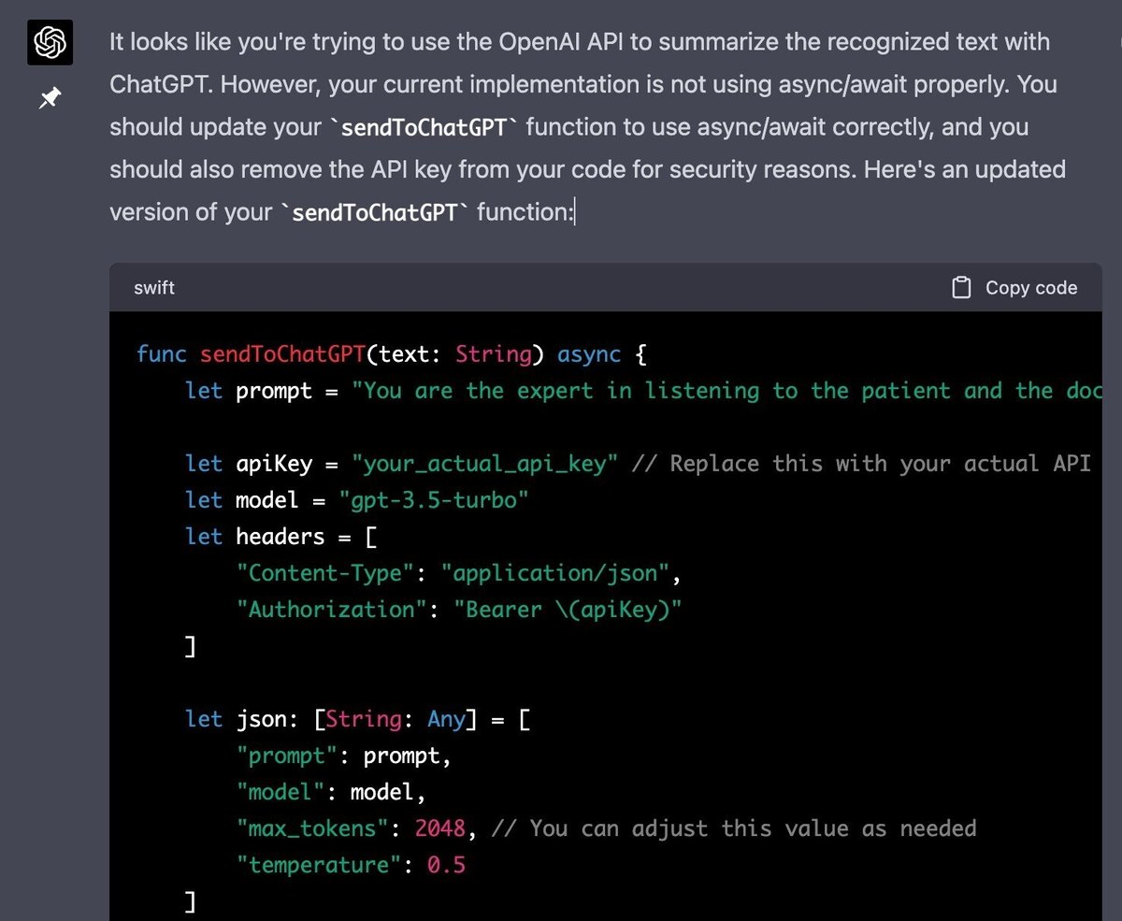The width and height of the screenshot is (1122, 921).
Task: Click the let headers line
Action: tap(281, 537)
